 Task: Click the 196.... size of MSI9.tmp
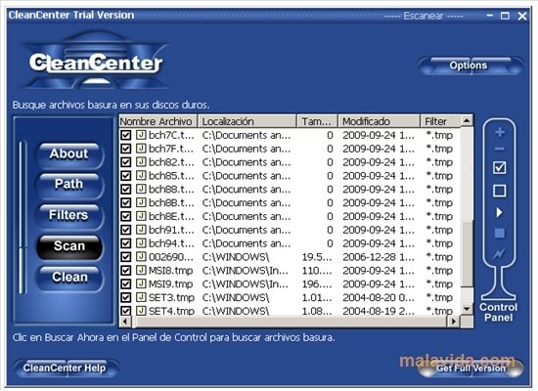(317, 284)
